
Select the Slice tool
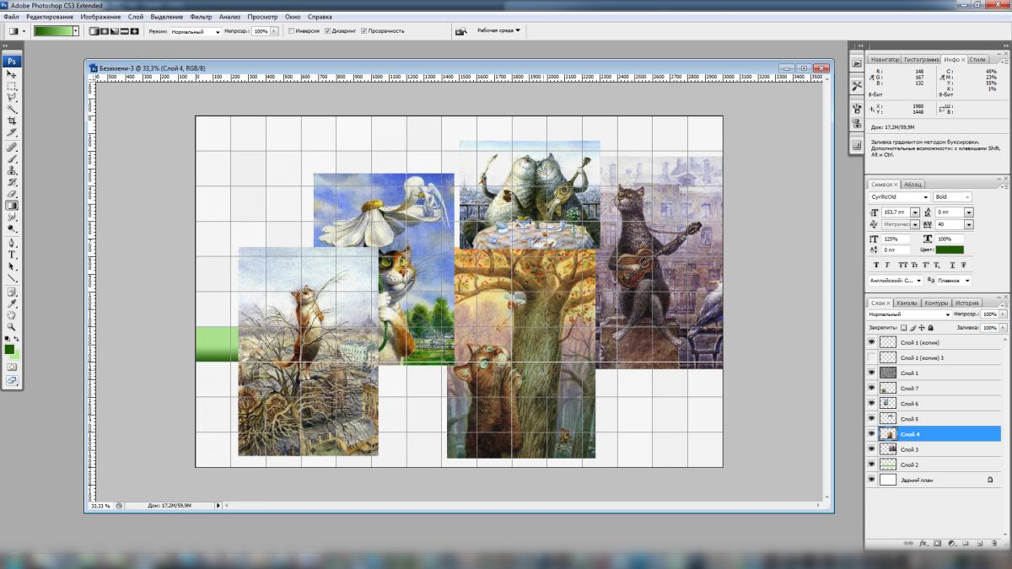tap(12, 132)
